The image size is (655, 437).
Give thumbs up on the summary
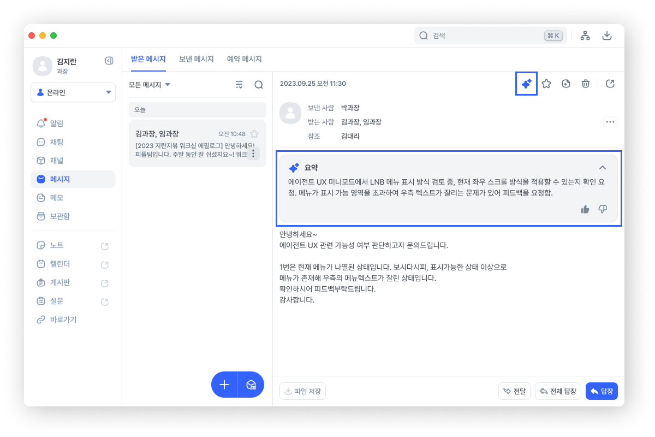click(585, 209)
